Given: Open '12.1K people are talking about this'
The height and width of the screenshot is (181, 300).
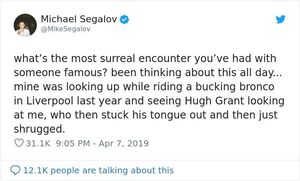Looking at the screenshot, I should click(98, 170).
